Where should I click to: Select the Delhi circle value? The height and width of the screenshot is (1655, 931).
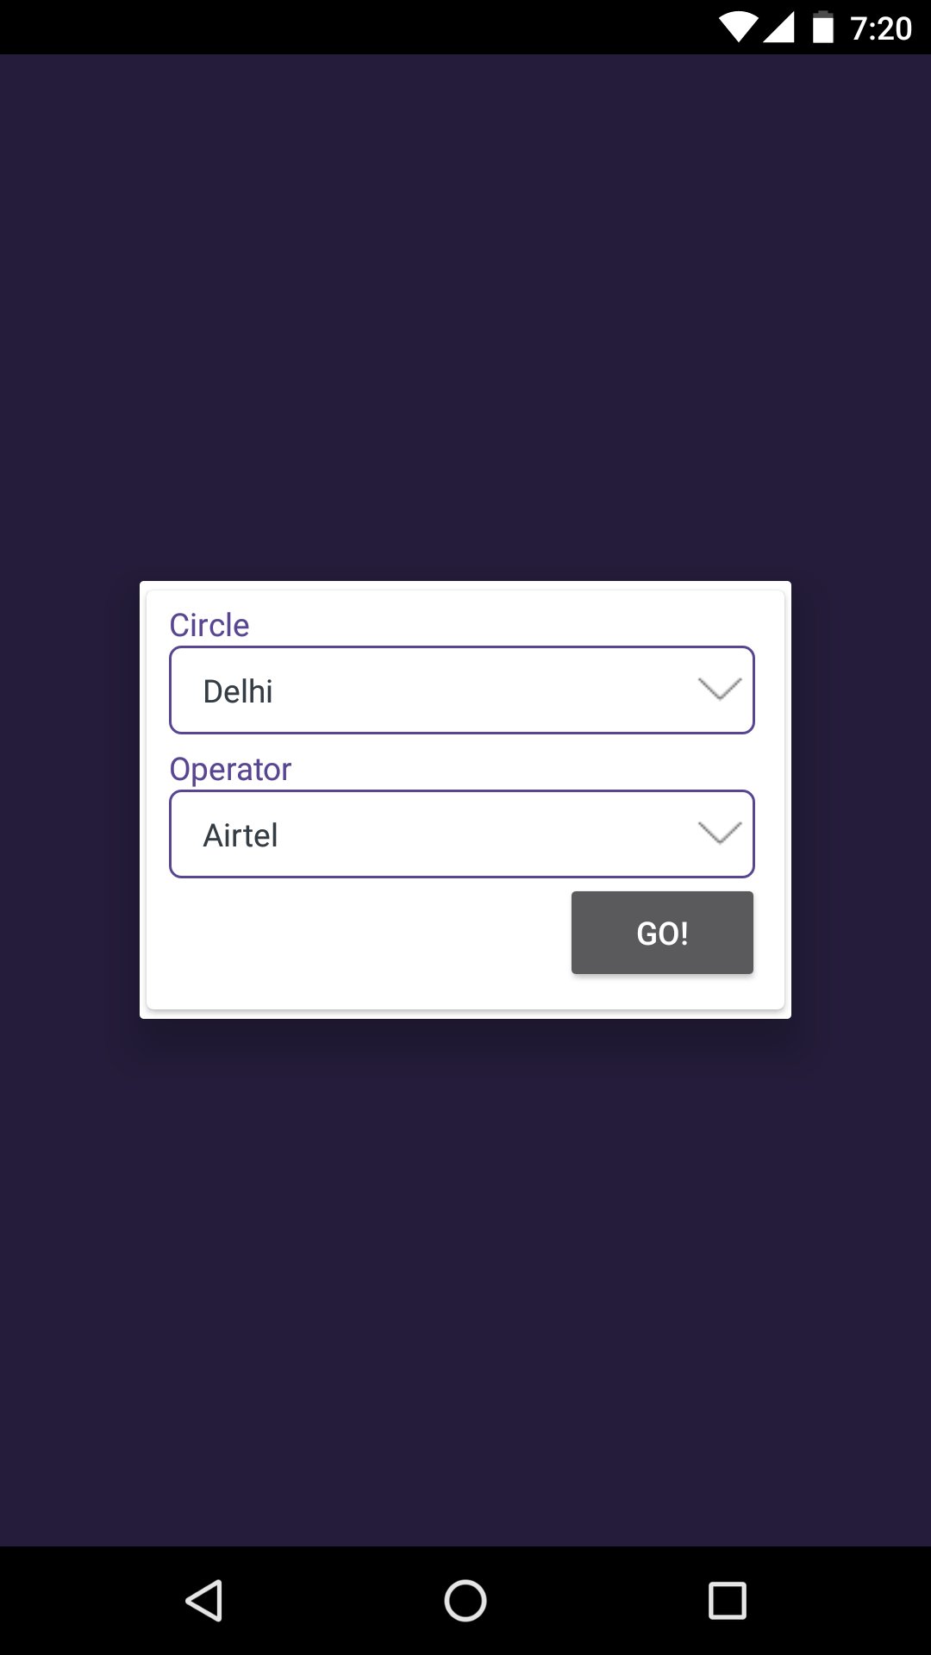[237, 690]
